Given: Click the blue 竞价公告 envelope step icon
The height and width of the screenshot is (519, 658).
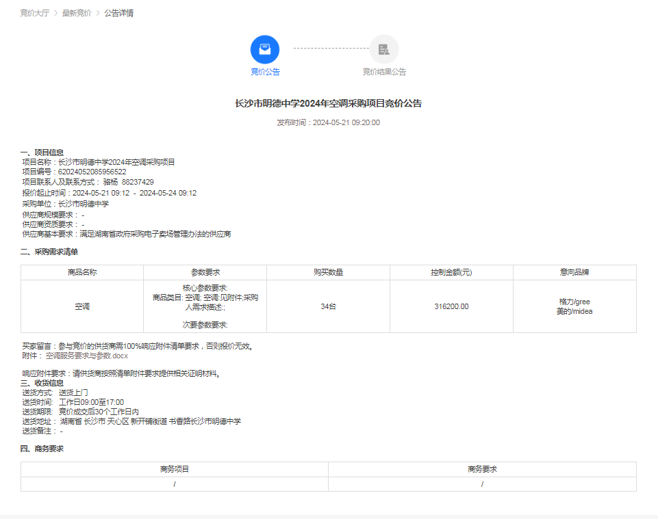Looking at the screenshot, I should coord(265,49).
